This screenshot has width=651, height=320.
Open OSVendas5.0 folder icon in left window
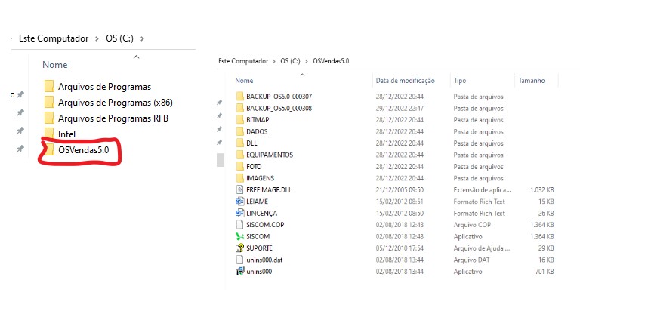pyautogui.click(x=49, y=150)
